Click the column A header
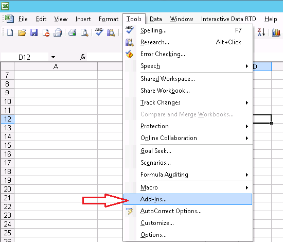 coord(56,66)
